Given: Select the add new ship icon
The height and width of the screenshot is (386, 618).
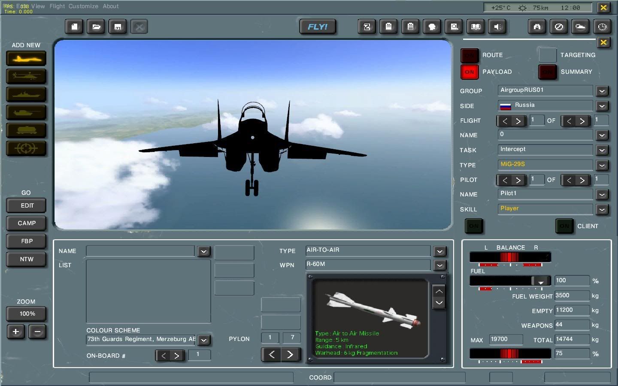Looking at the screenshot, I should click(26, 94).
